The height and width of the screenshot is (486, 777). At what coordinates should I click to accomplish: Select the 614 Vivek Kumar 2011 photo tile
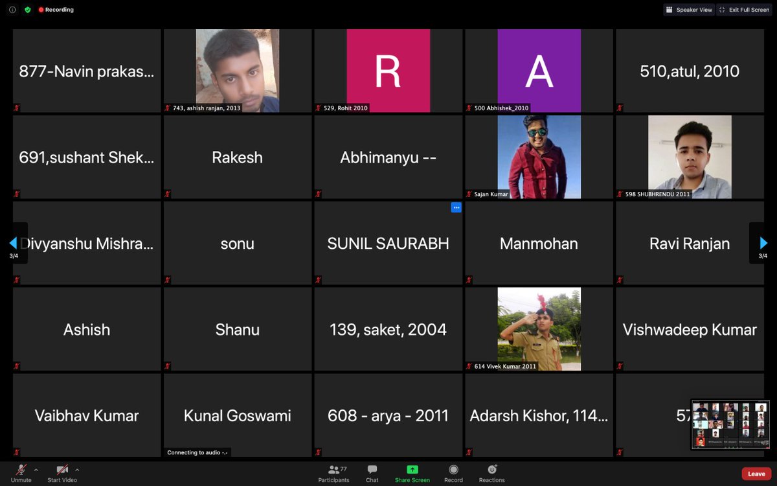539,329
